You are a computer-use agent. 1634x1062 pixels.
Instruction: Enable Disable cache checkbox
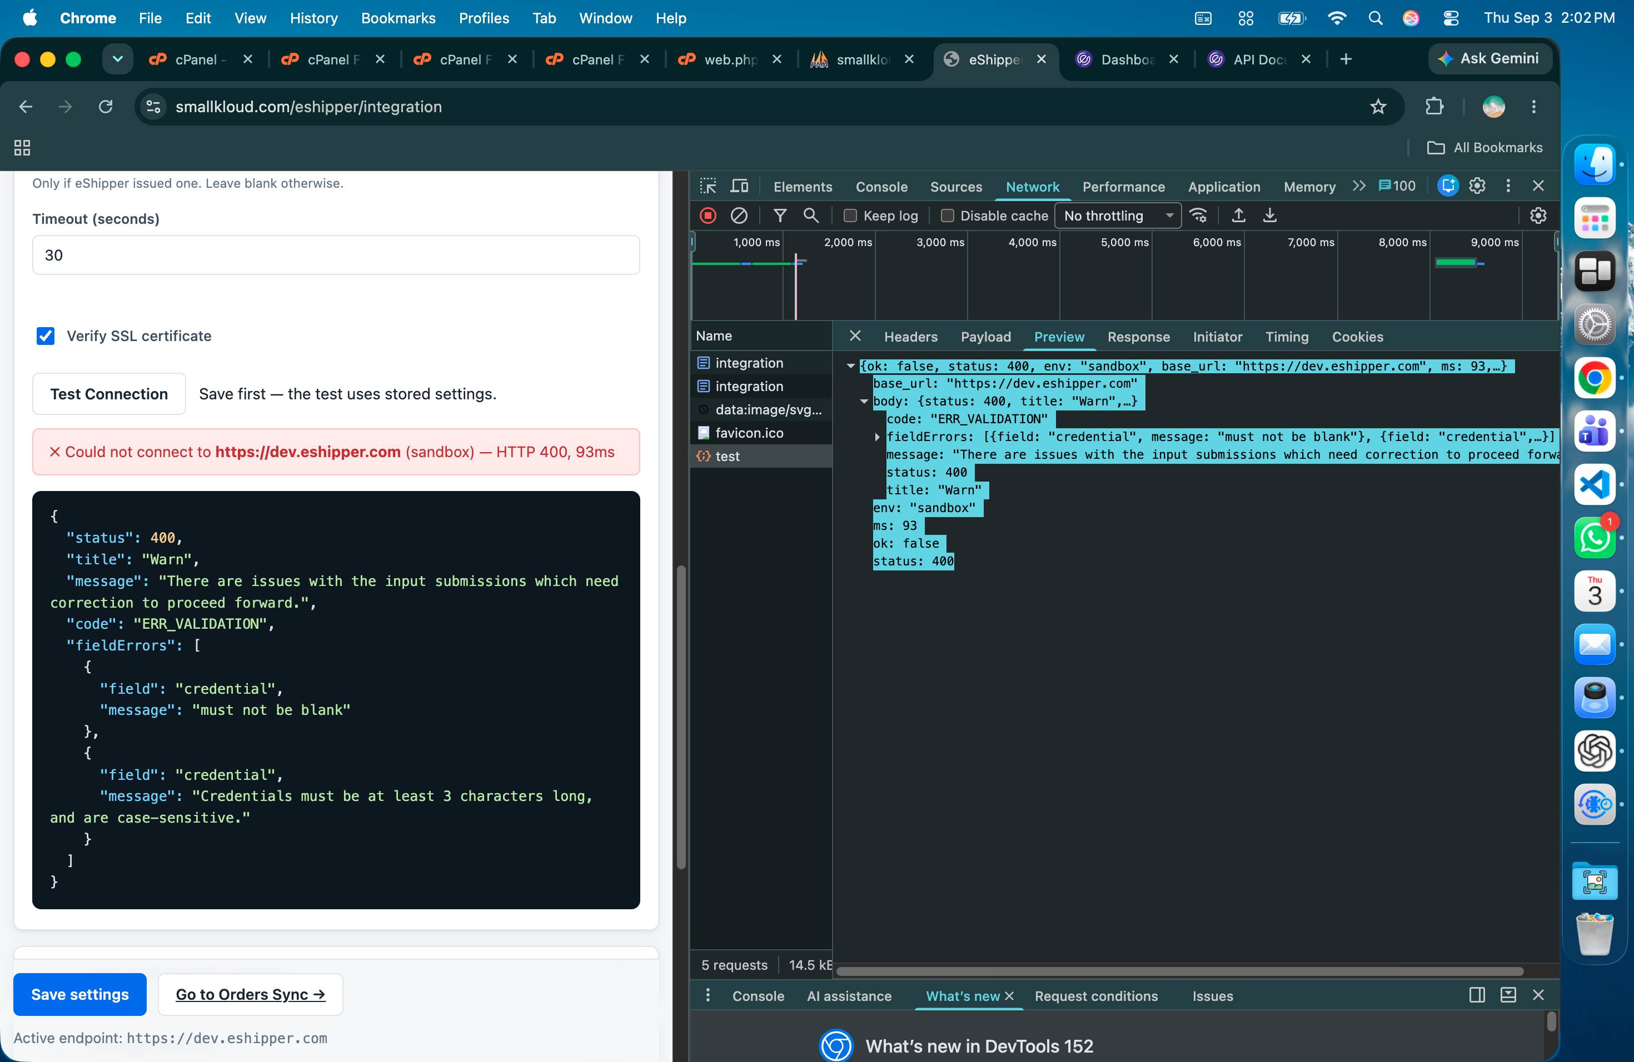coord(946,216)
